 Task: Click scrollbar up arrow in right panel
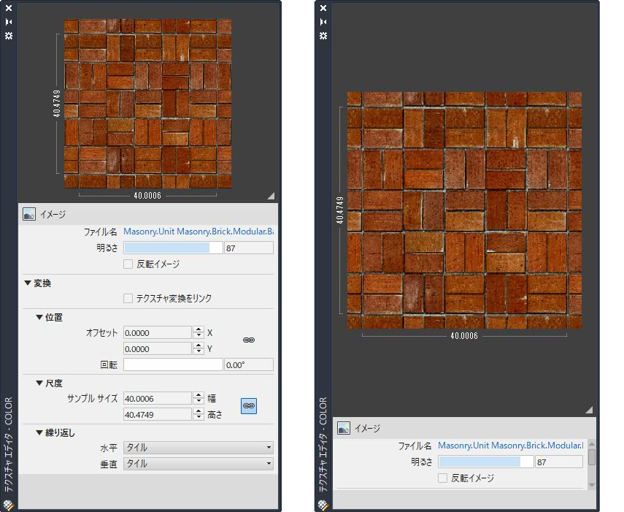pos(592,444)
